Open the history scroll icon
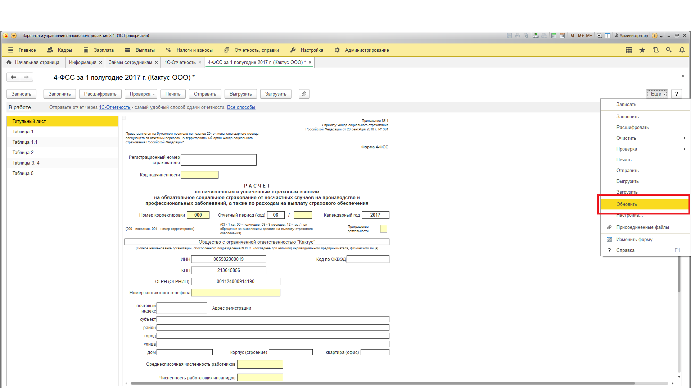 pyautogui.click(x=655, y=50)
